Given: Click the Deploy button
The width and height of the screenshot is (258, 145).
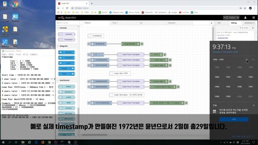Looking at the screenshot, I should (230, 18).
